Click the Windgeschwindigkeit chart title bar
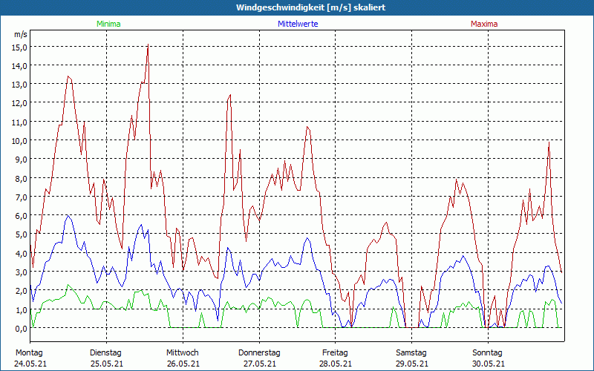594x371 pixels. click(x=297, y=7)
